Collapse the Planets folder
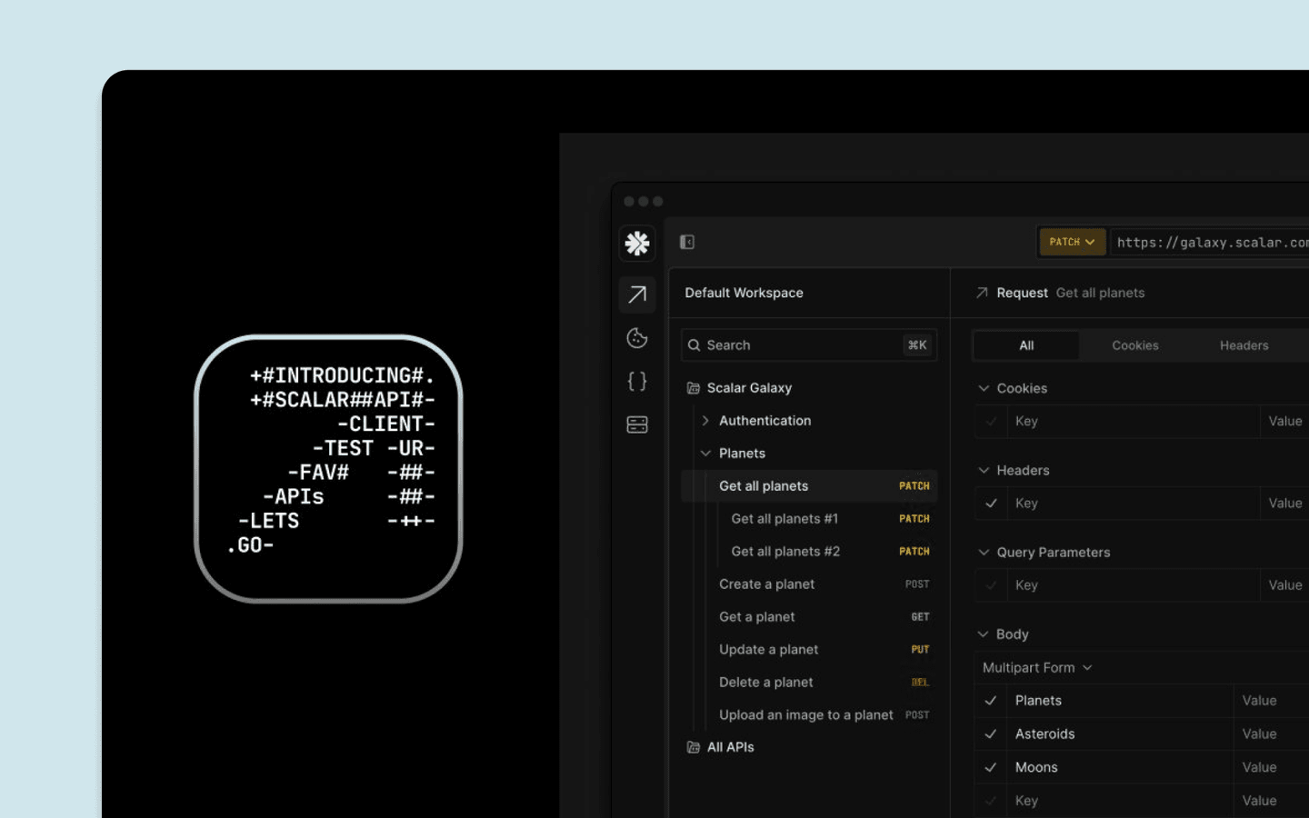This screenshot has height=818, width=1309. pos(705,454)
